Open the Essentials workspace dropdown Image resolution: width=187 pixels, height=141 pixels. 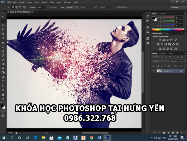tap(178, 8)
